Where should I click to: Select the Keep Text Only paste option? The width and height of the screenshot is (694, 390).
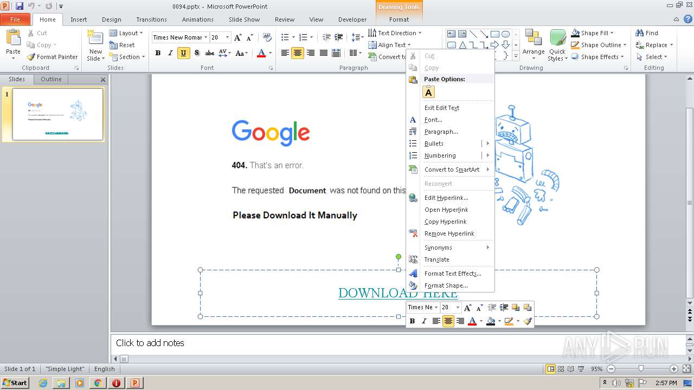tap(428, 93)
